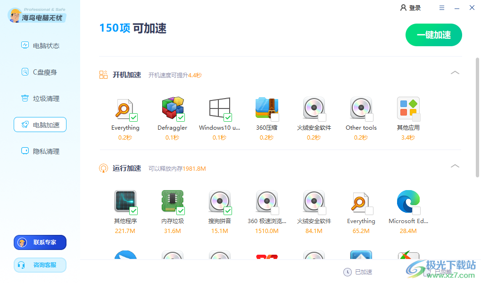The width and height of the screenshot is (481, 283).
Task: Collapse the 开机加速 section
Action: point(455,73)
